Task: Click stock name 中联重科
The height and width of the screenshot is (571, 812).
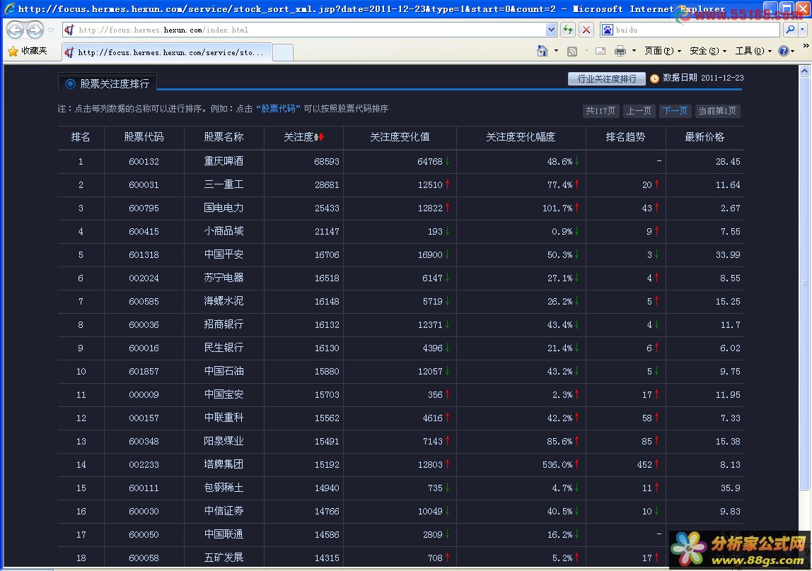Action: pos(224,418)
